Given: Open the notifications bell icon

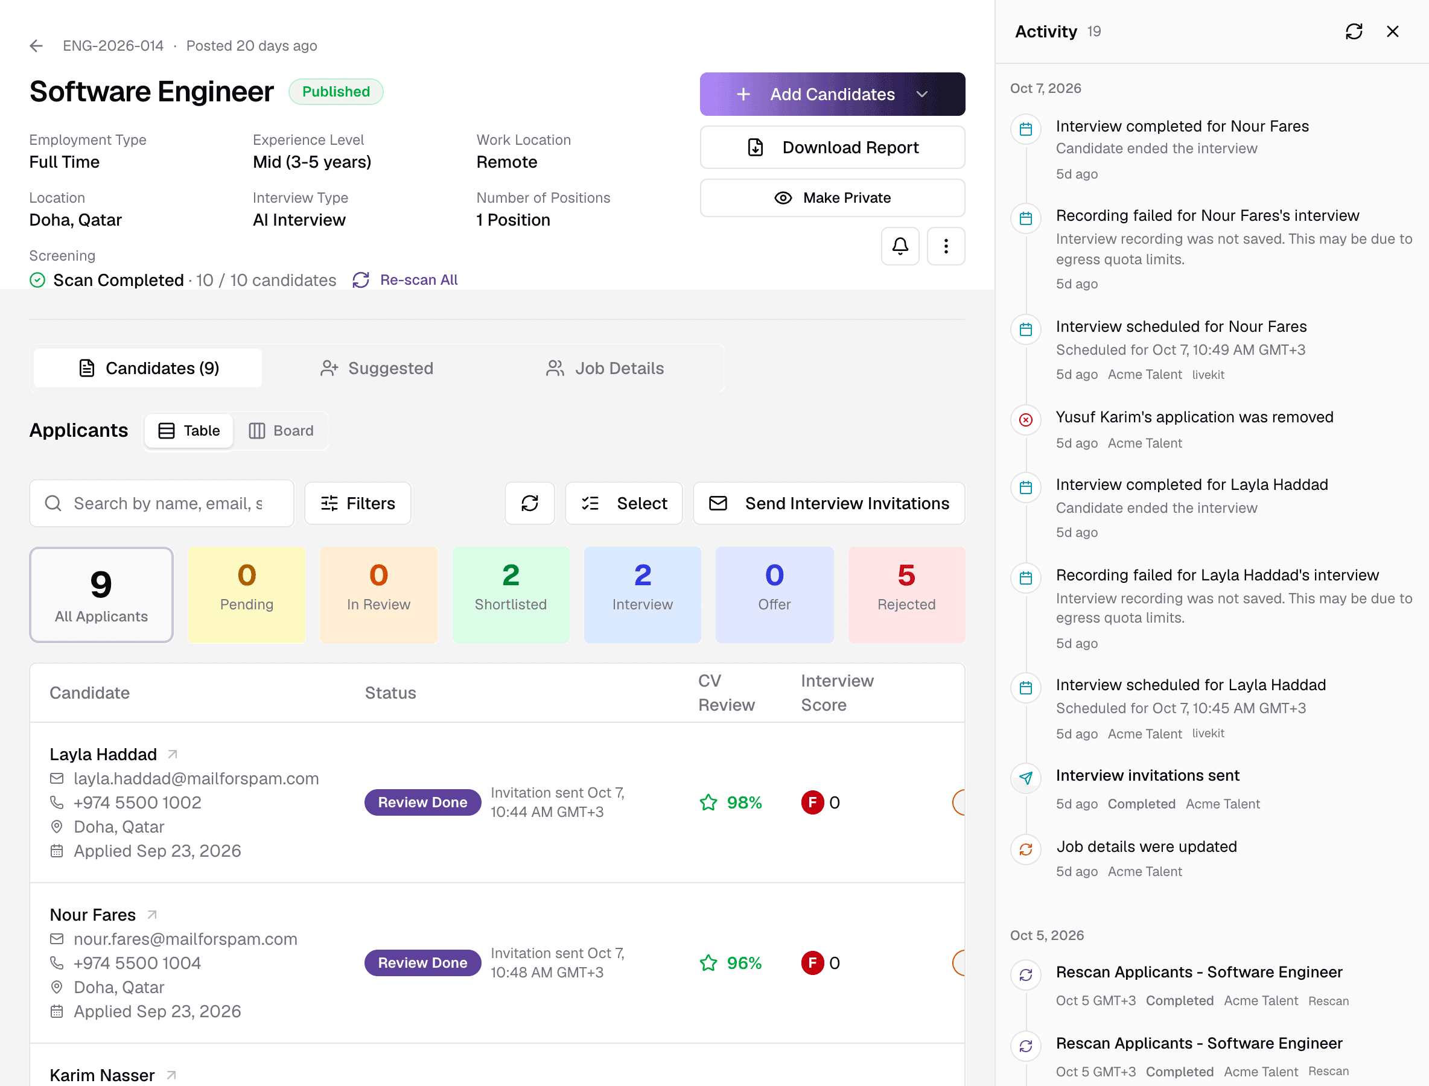Looking at the screenshot, I should (x=900, y=246).
